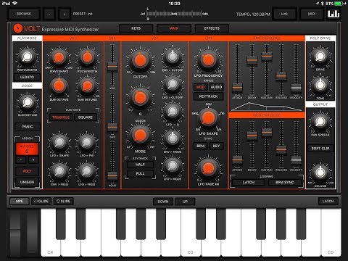Go to next preset with plus button
The width and height of the screenshot is (348, 261).
coord(65,14)
